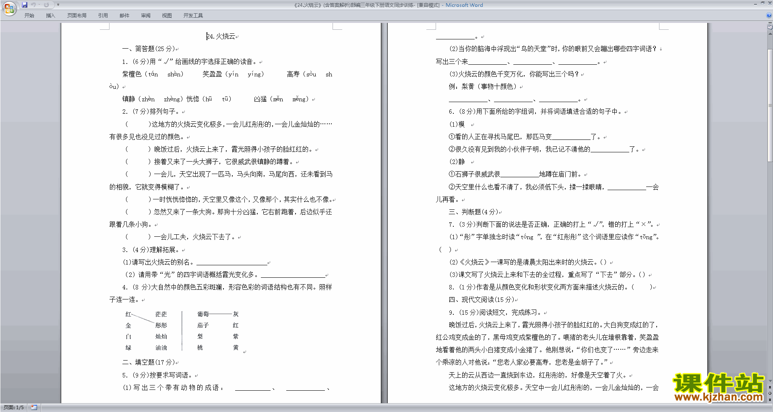Click the Previous Page double-arrow button
The height and width of the screenshot is (412, 773).
pyautogui.click(x=770, y=387)
